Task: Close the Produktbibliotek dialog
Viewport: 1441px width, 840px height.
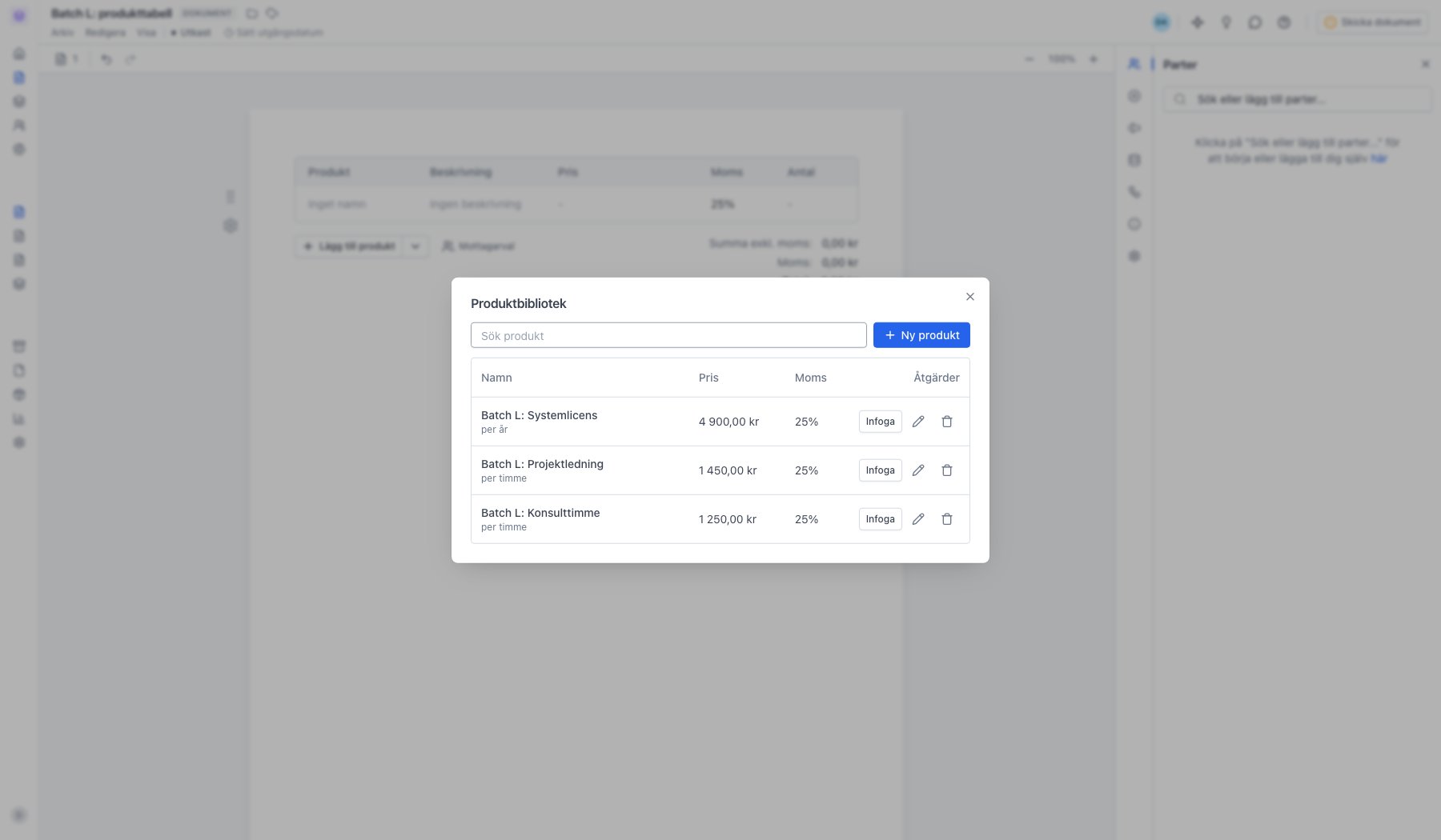Action: tap(970, 297)
